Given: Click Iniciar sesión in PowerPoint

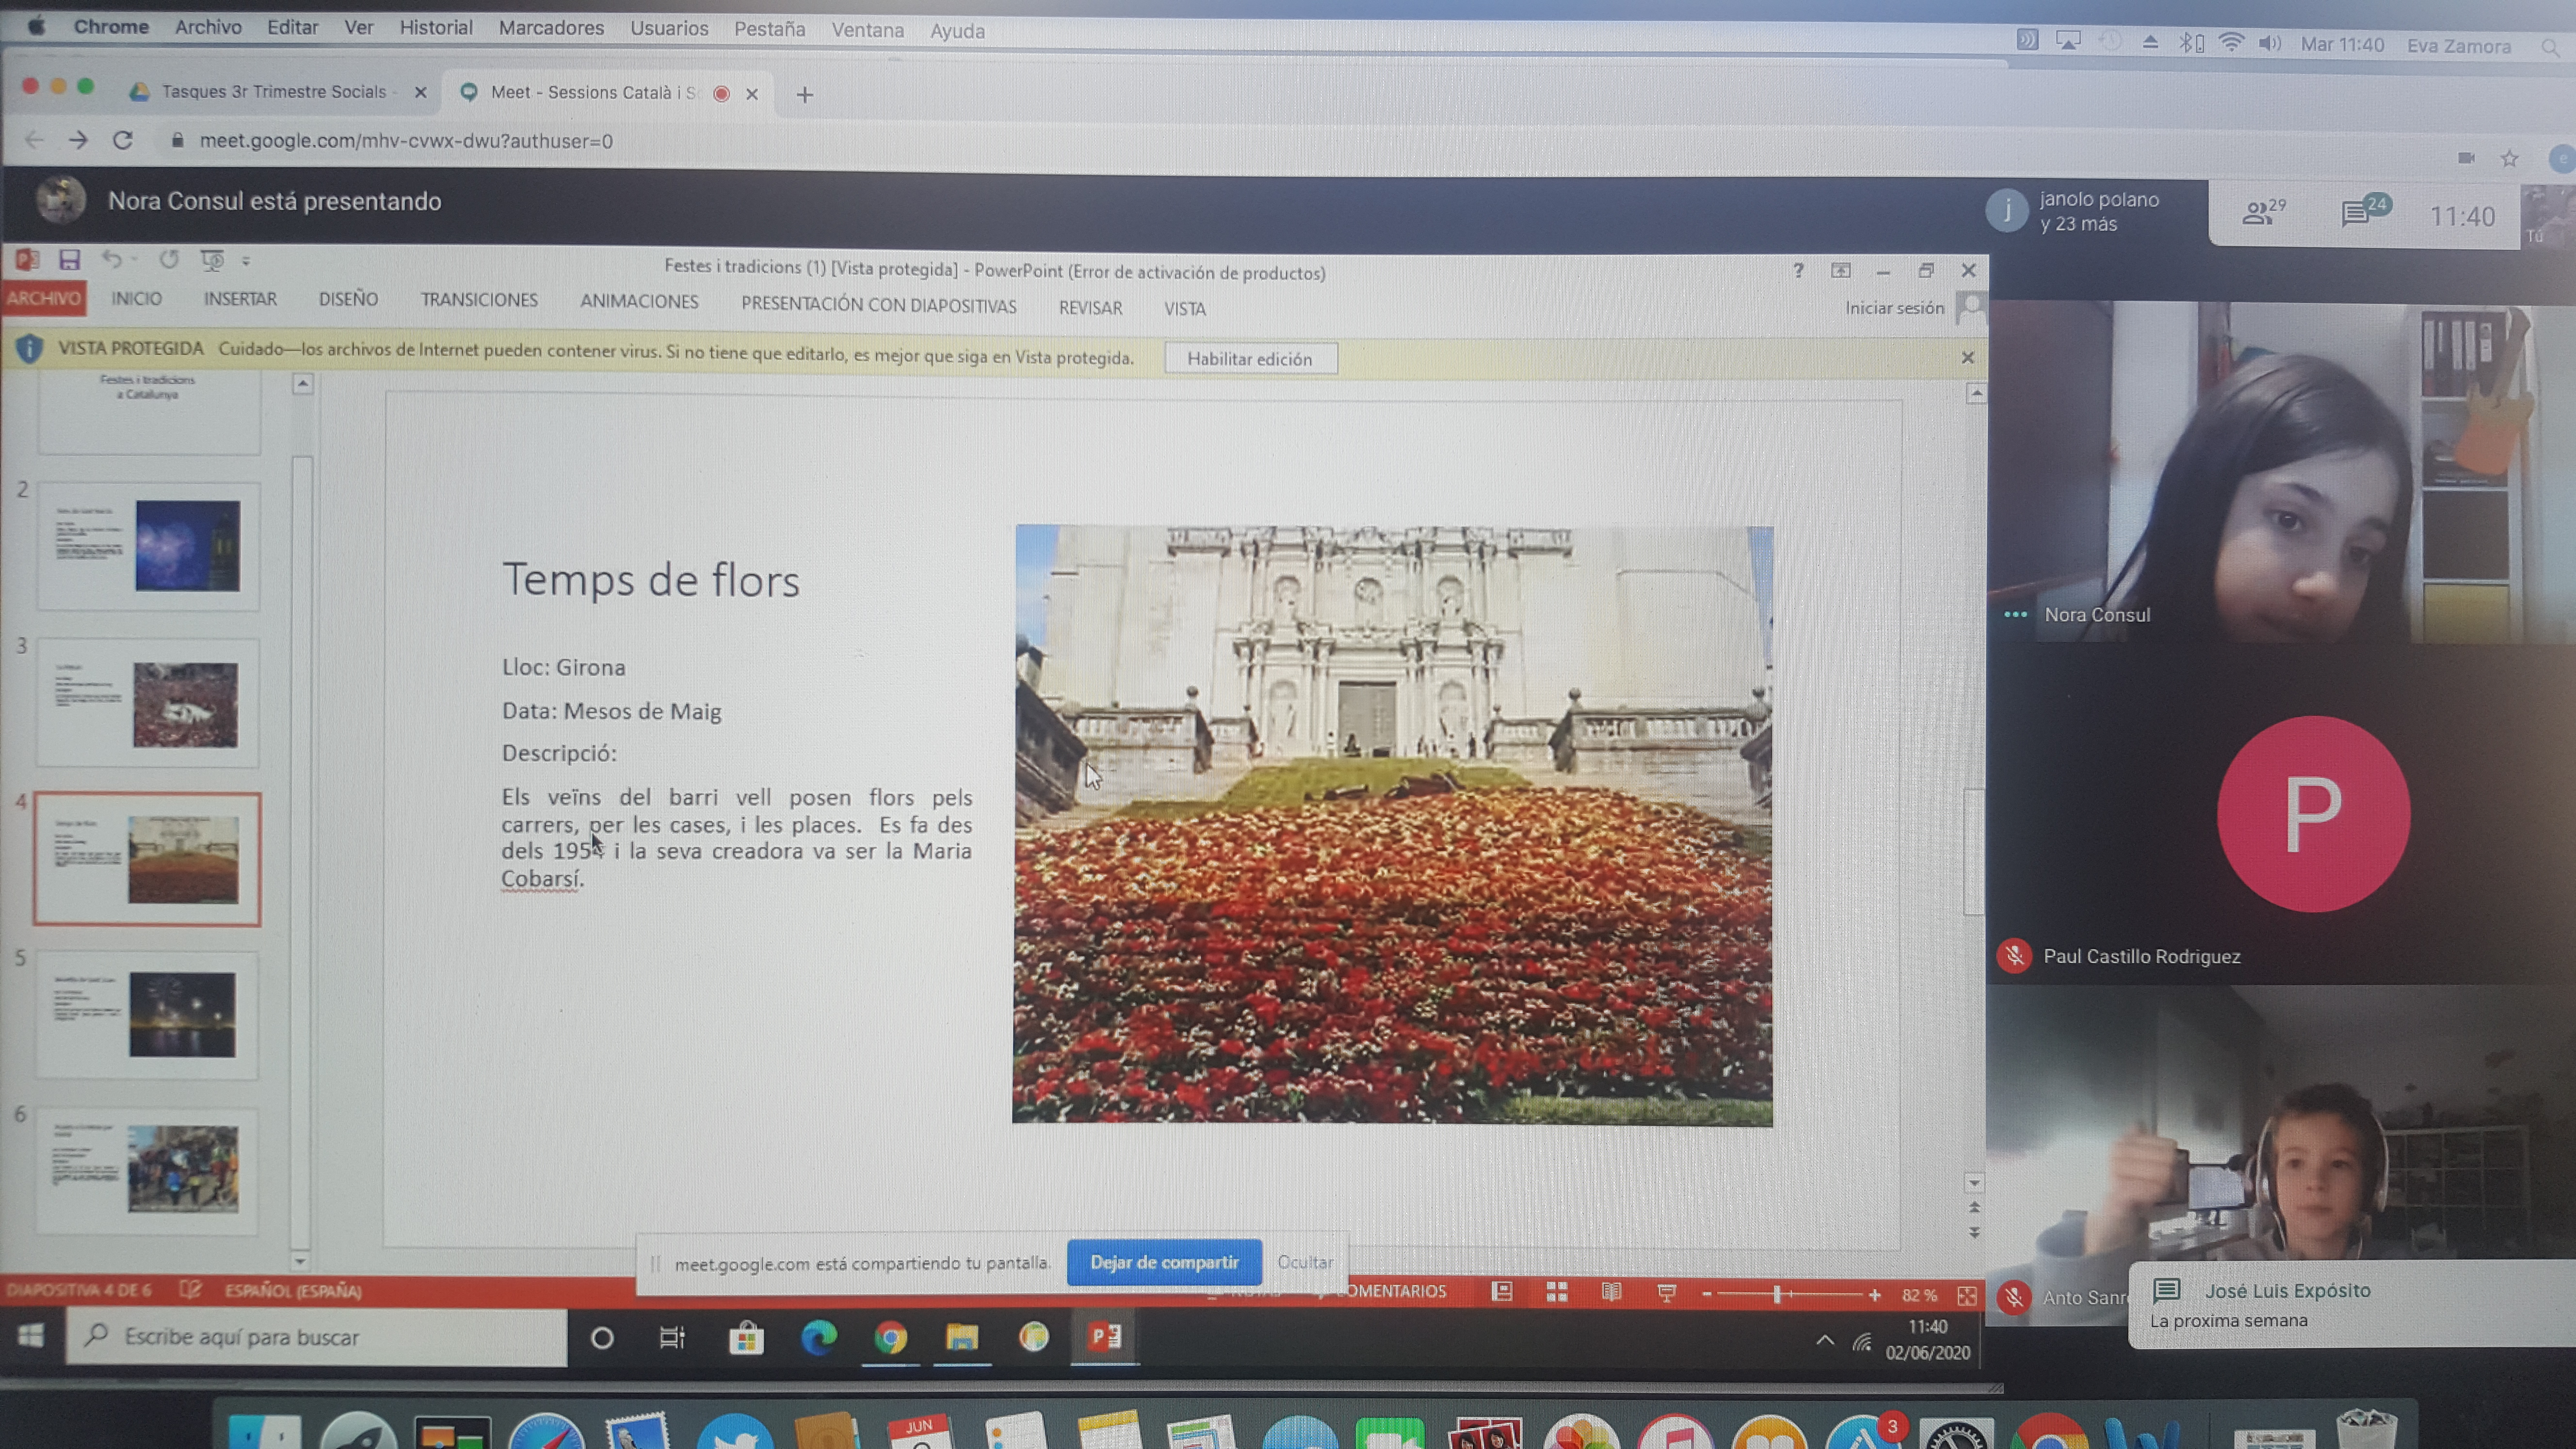Looking at the screenshot, I should [x=1894, y=308].
